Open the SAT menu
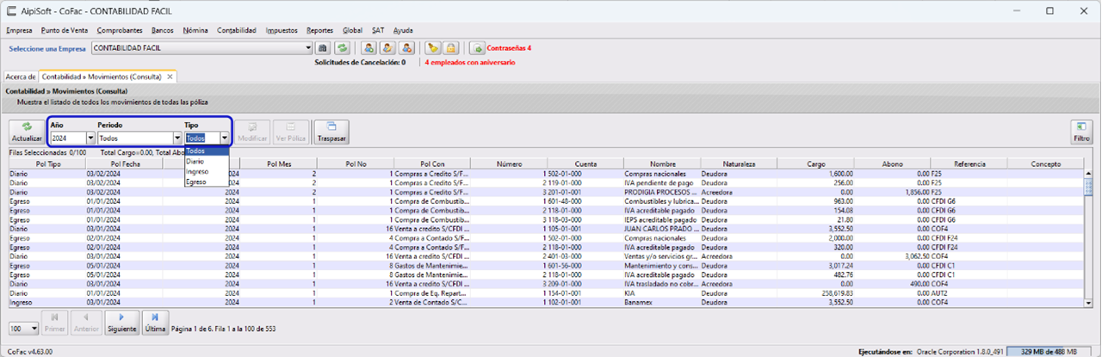The height and width of the screenshot is (357, 1102). coord(378,30)
